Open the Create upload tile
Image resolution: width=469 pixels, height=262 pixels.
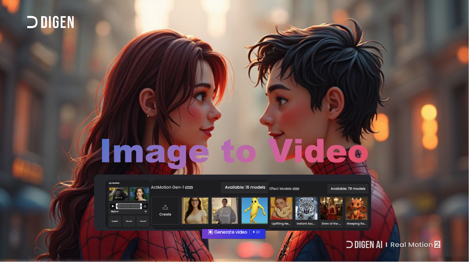pyautogui.click(x=165, y=211)
